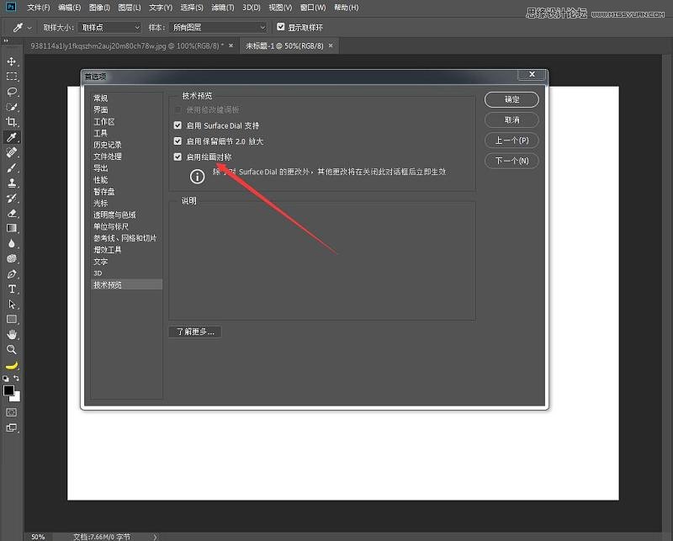Select the Zoom tool
The height and width of the screenshot is (541, 673).
tap(11, 347)
